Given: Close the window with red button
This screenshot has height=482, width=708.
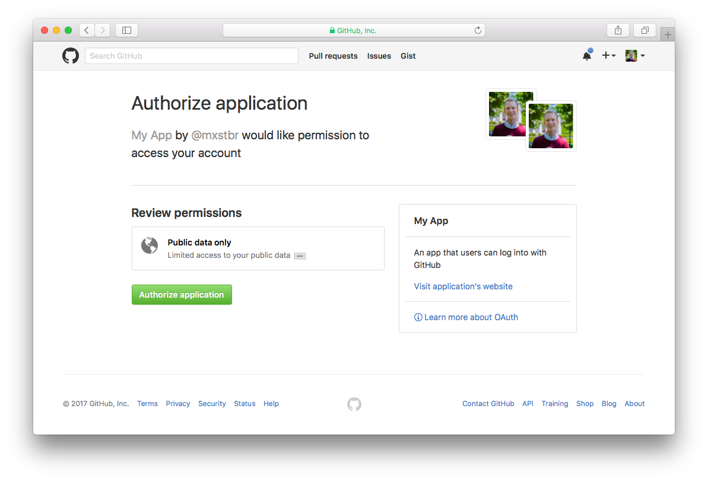Looking at the screenshot, I should [45, 30].
